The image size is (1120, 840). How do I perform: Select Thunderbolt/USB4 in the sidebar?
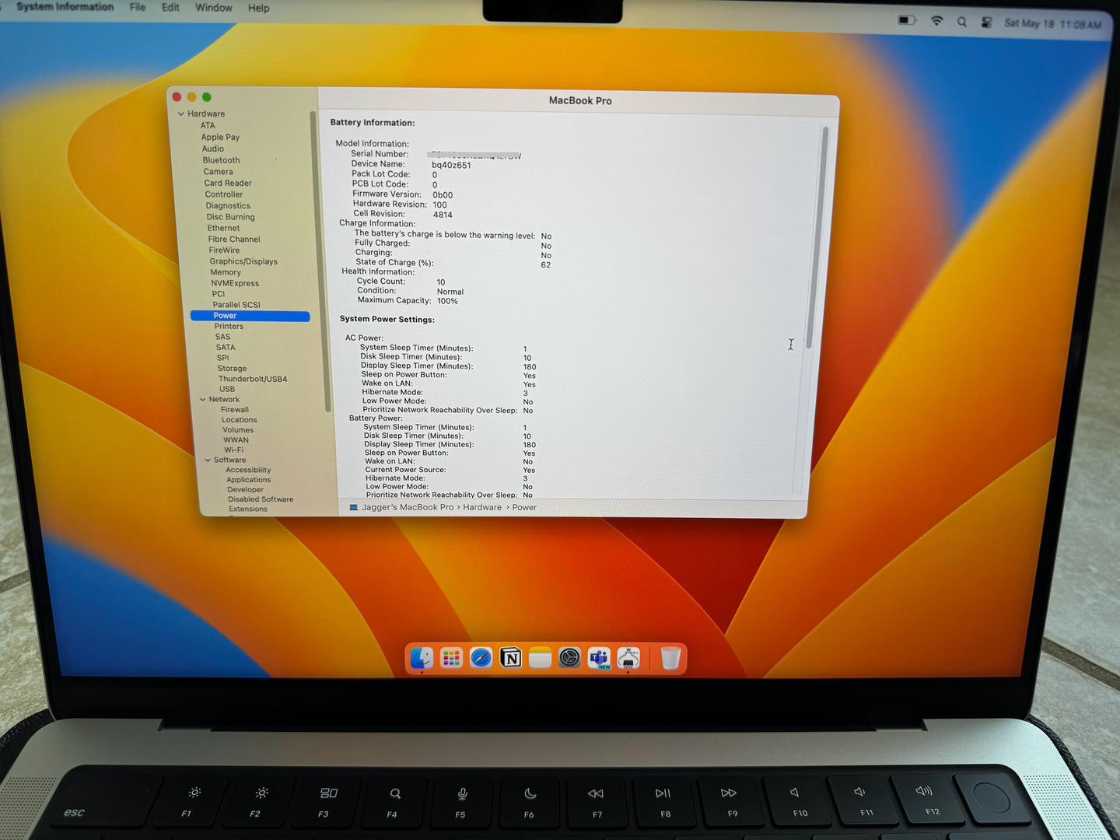pos(253,379)
